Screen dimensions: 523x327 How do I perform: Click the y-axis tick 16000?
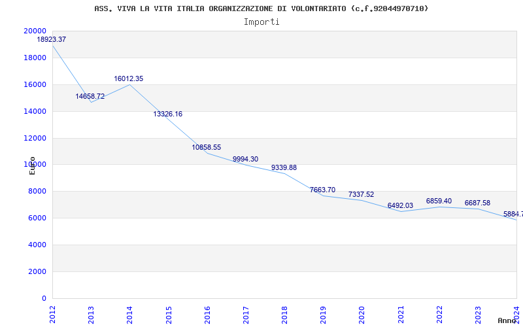(35, 84)
